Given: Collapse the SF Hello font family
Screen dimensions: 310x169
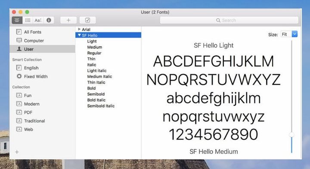Looking at the screenshot, I should click(79, 35).
